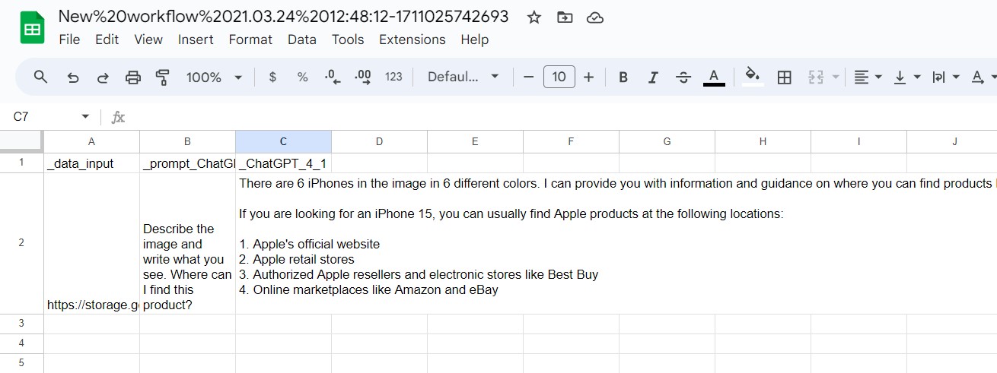Image resolution: width=997 pixels, height=373 pixels.
Task: Toggle bold formatting
Action: point(623,77)
